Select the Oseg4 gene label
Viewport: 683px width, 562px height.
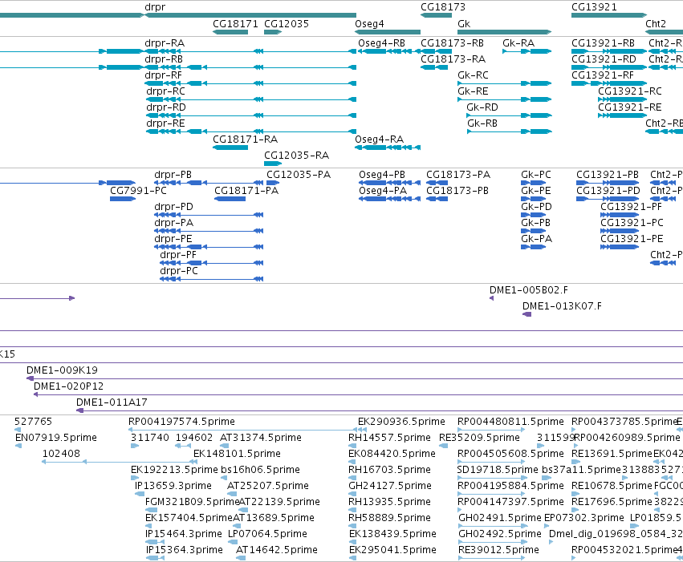pyautogui.click(x=369, y=24)
